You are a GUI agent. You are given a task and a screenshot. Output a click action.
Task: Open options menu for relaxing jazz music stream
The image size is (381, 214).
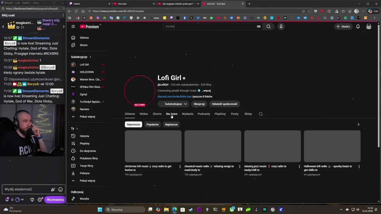(x=299, y=167)
